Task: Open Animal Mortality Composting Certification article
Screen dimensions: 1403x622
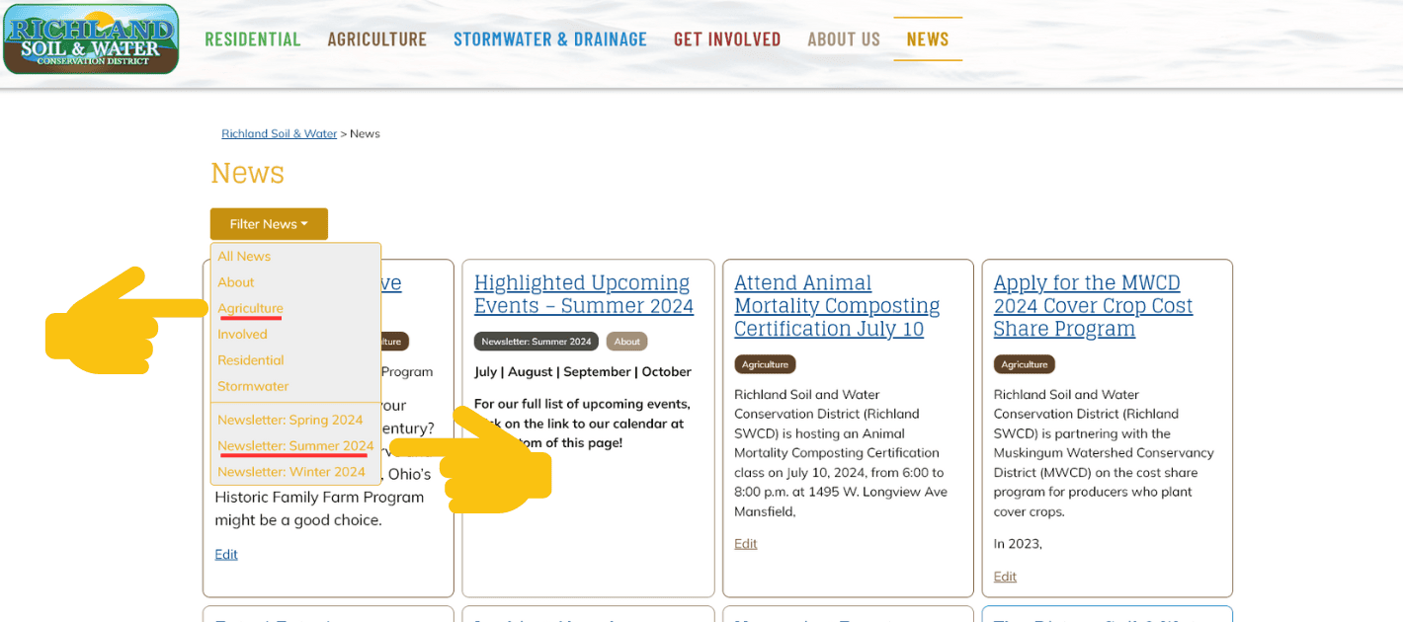Action: point(837,306)
